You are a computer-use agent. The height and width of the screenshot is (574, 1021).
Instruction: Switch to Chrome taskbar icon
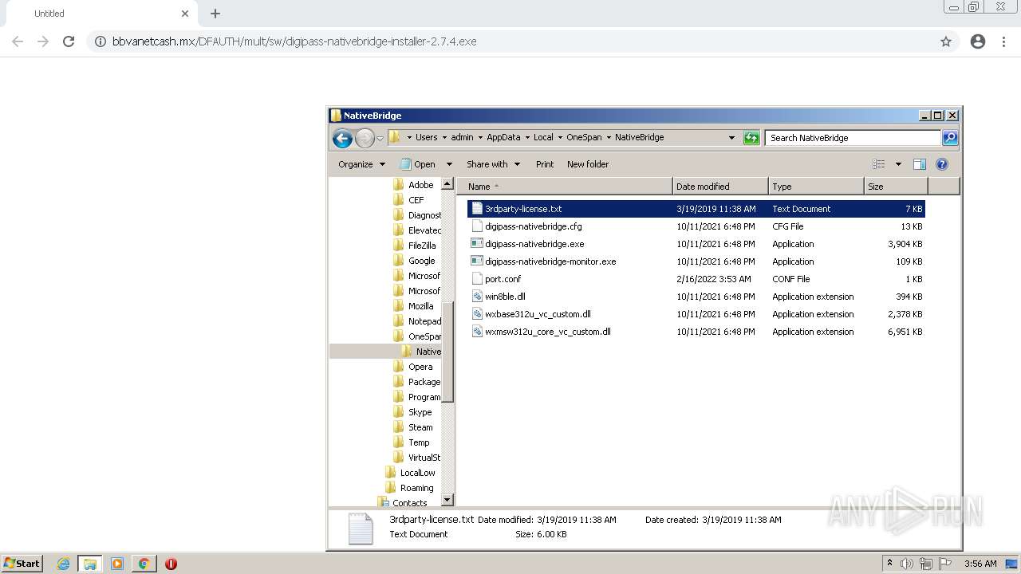144,564
